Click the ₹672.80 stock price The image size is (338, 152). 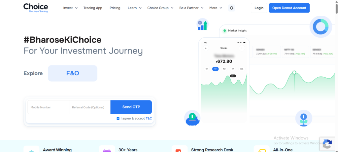(224, 61)
